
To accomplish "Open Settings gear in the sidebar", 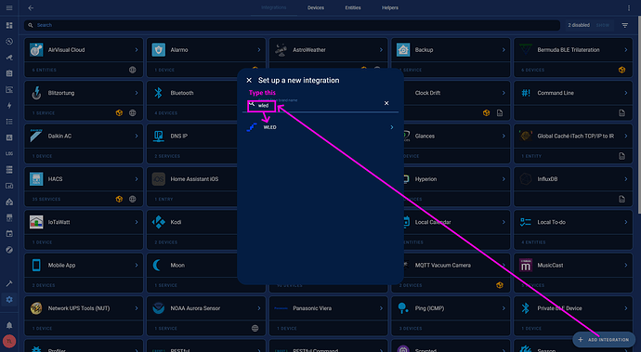I will tap(9, 300).
